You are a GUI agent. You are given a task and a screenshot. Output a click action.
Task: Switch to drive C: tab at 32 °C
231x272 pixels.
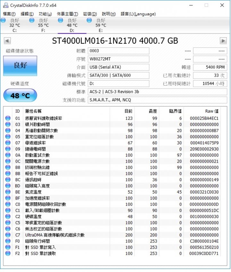click(14, 25)
